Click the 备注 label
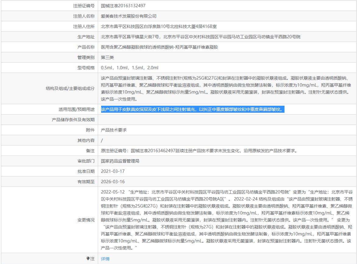Viewport: 357px width, 264px height. [x=90, y=151]
